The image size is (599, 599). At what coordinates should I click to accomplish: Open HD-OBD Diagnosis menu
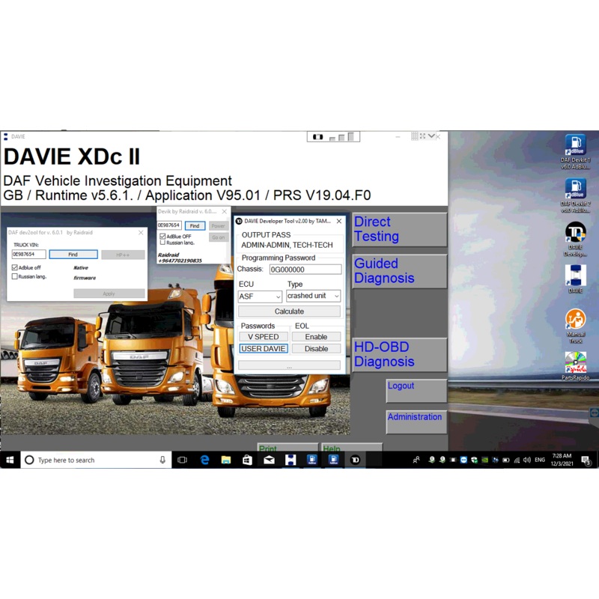point(399,354)
